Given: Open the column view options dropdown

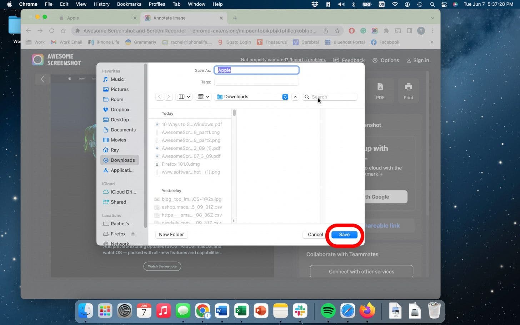Looking at the screenshot, I should click(x=184, y=97).
